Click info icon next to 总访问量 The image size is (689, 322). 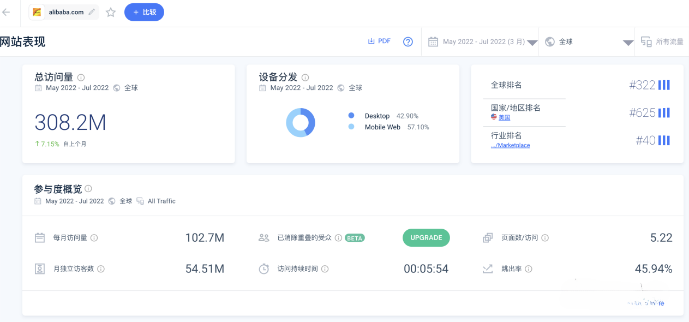pyautogui.click(x=81, y=77)
